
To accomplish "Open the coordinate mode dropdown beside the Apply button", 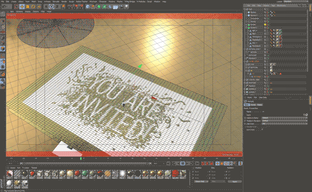I will pos(201,182).
